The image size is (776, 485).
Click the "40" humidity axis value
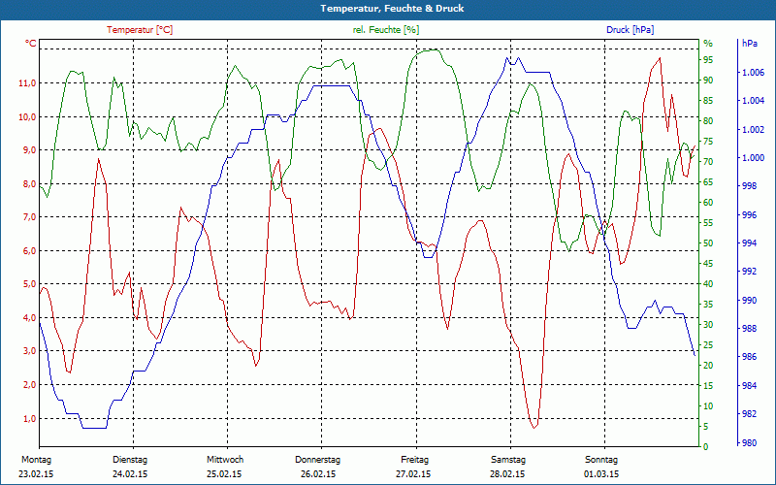click(x=708, y=284)
